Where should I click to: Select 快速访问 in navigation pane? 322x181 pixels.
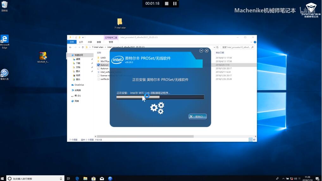(79, 55)
